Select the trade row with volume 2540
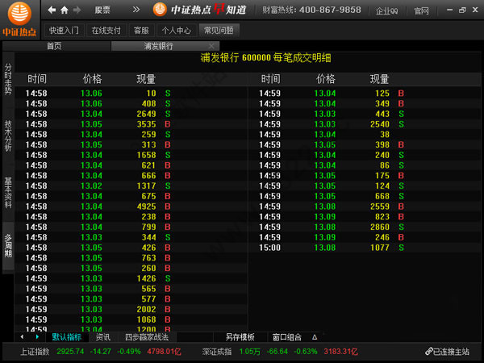The height and width of the screenshot is (363, 484). coord(365,124)
